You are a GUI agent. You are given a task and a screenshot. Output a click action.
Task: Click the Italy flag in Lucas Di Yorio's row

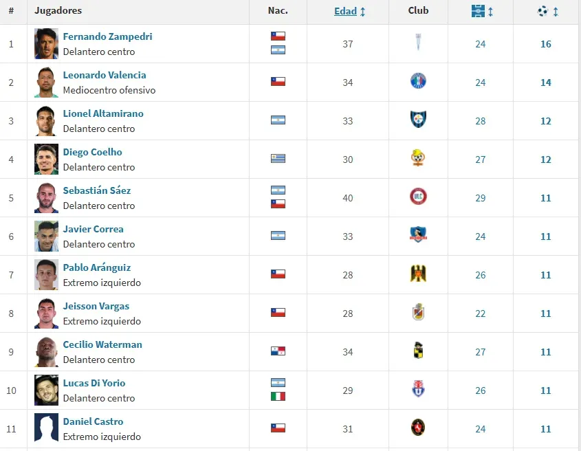(278, 397)
